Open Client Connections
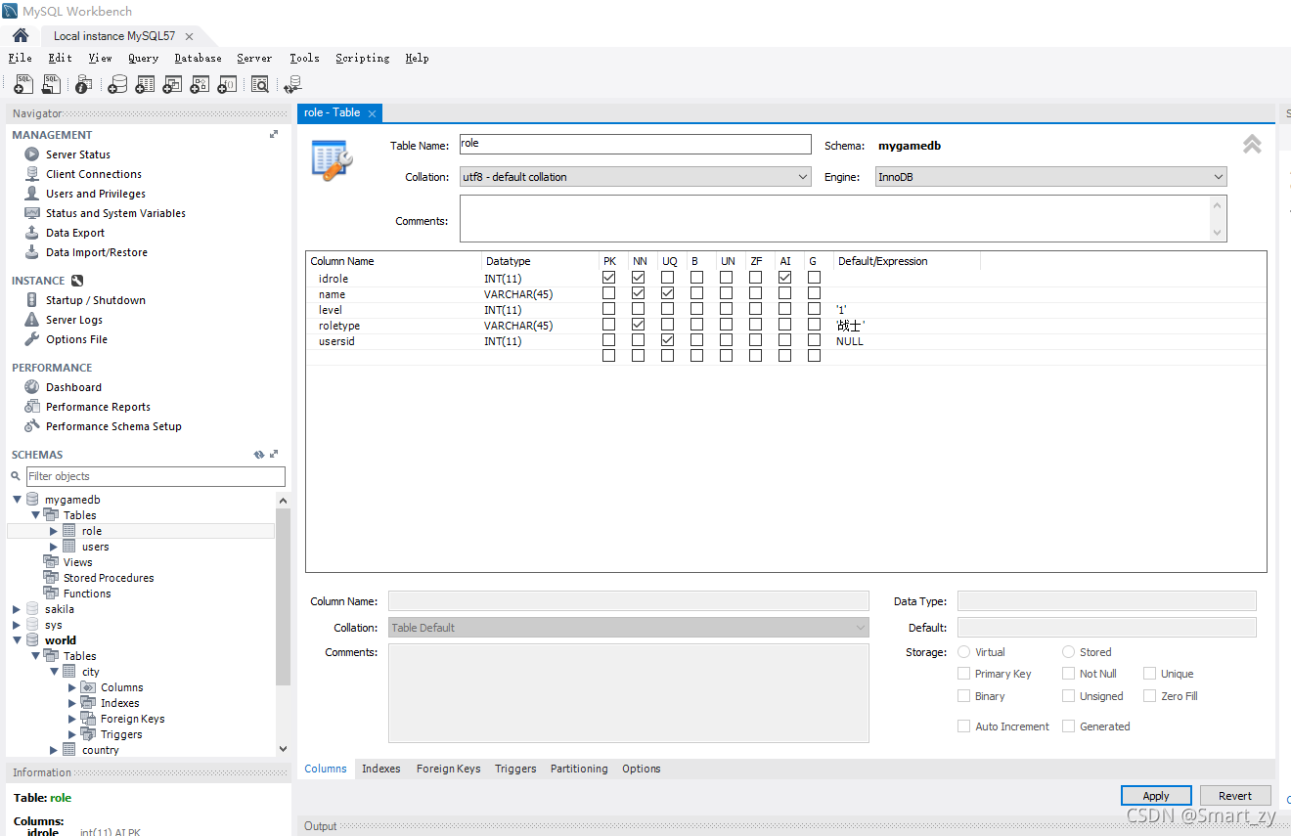The width and height of the screenshot is (1291, 836). 94,174
